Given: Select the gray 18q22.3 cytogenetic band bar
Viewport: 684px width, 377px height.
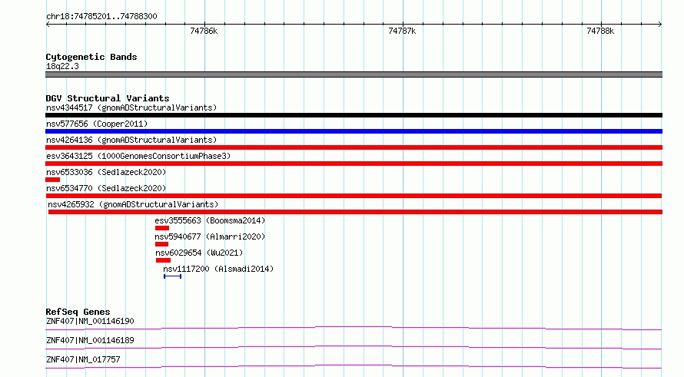Looking at the screenshot, I should (354, 74).
